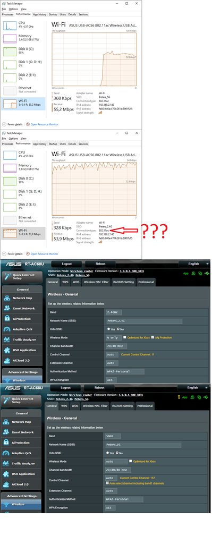Click Network Name field containing Peters_5G
The image size is (212, 544).
click(x=143, y=445)
